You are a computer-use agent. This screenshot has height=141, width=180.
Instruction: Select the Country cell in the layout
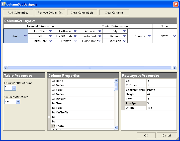pyautogui.click(x=140, y=36)
